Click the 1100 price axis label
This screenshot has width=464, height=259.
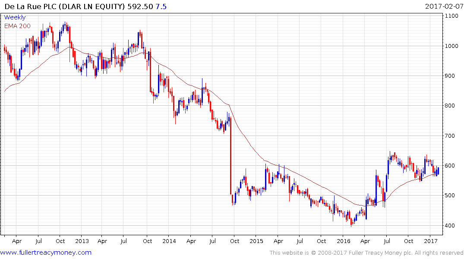pyautogui.click(x=451, y=16)
